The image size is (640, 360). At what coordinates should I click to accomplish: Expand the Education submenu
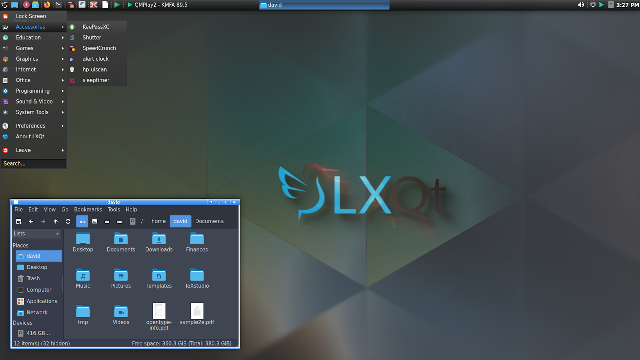pos(34,38)
